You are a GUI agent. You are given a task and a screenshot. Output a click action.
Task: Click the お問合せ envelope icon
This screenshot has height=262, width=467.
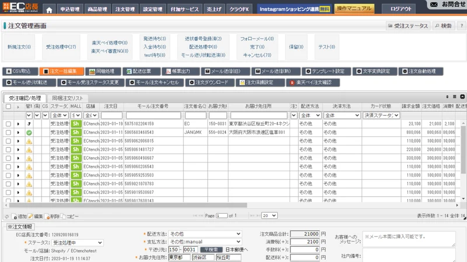click(x=434, y=5)
